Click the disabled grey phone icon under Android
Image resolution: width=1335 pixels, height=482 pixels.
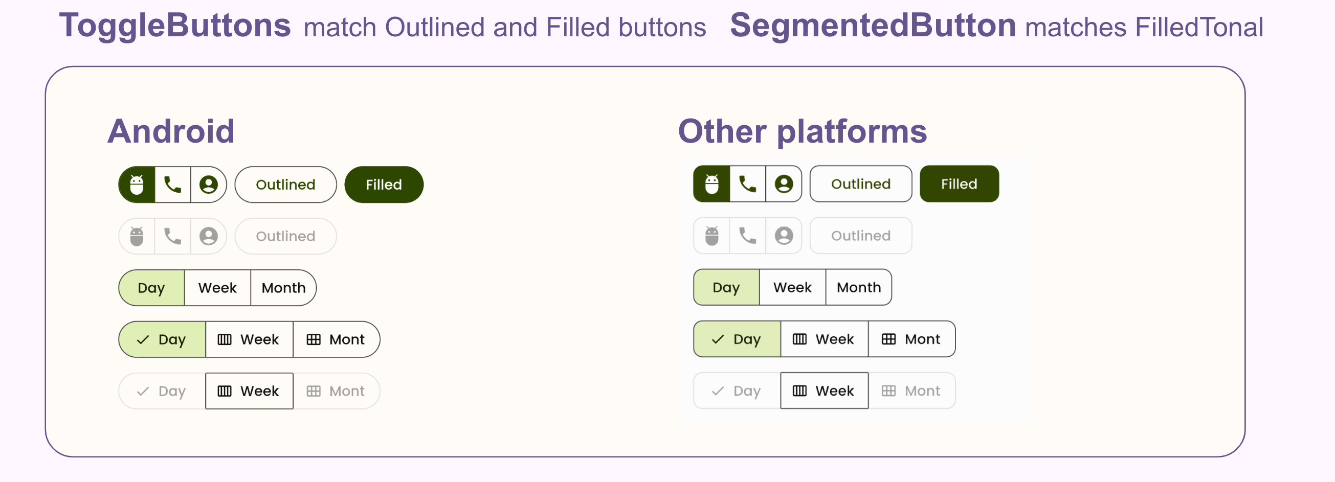point(172,236)
